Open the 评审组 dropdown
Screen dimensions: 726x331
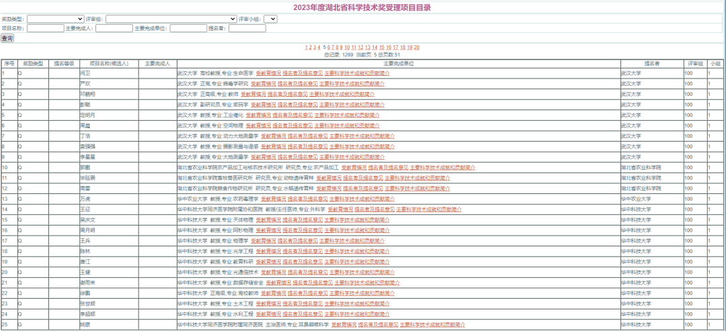[171, 19]
